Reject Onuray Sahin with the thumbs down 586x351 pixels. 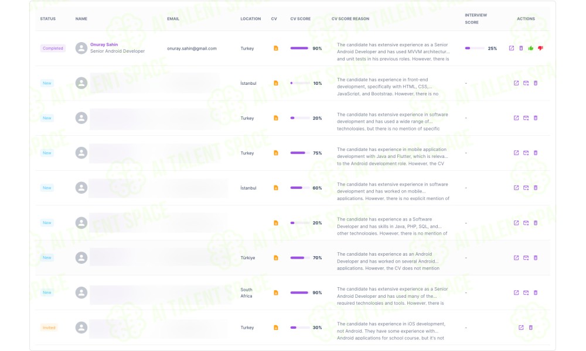coord(540,48)
